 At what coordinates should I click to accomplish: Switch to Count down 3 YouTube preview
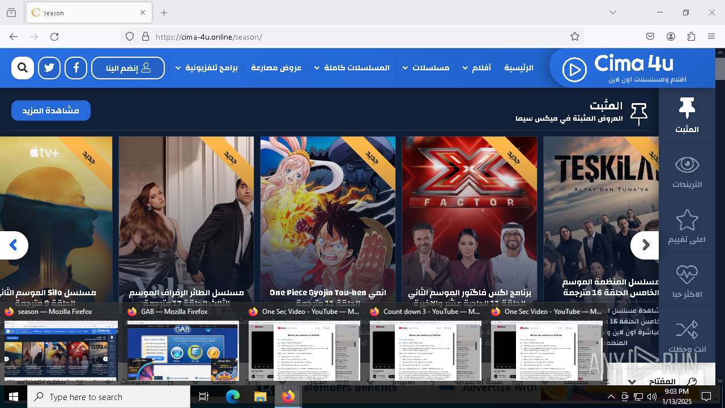pyautogui.click(x=425, y=344)
